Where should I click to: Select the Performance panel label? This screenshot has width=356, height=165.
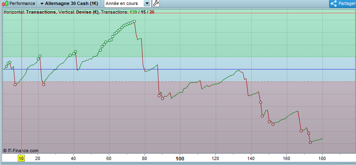tap(22, 3)
